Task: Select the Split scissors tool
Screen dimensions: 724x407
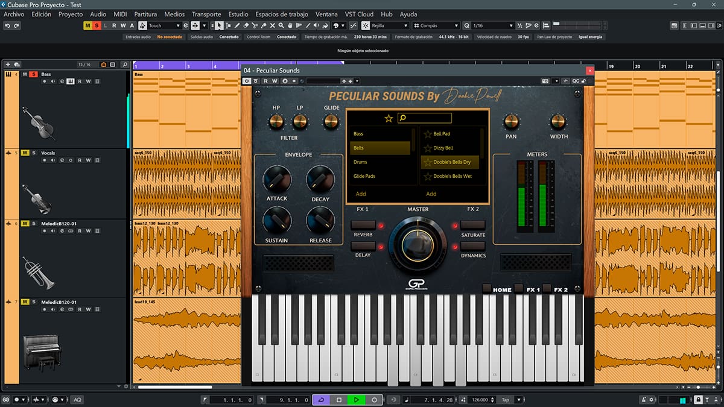Action: coord(255,26)
